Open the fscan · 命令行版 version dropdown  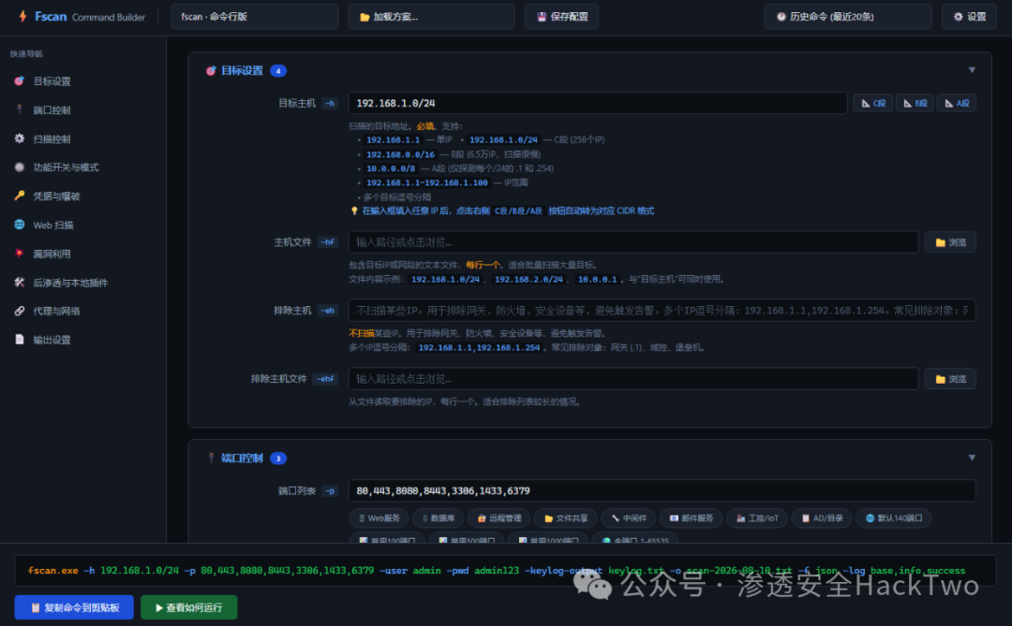[254, 17]
